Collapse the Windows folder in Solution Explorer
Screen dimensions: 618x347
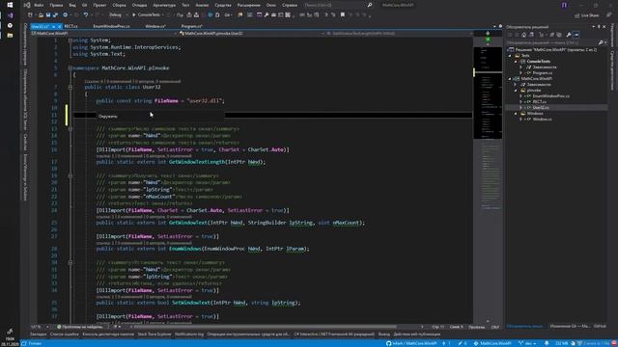pos(515,114)
